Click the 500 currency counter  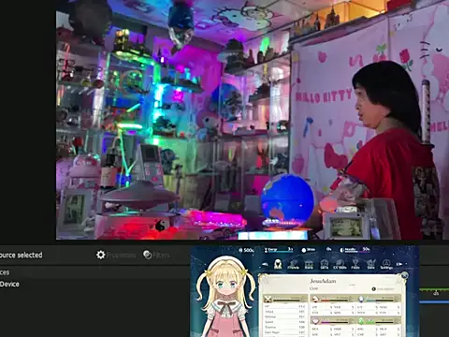[x=246, y=250]
